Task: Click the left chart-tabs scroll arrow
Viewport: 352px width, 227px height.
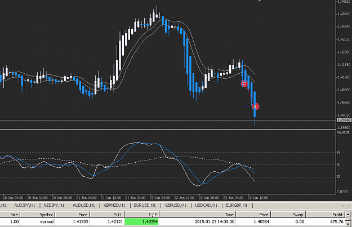Action: pos(342,206)
